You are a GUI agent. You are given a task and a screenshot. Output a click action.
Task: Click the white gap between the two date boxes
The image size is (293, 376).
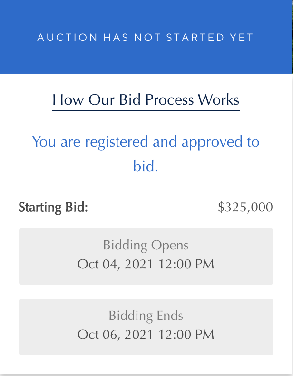point(146,292)
